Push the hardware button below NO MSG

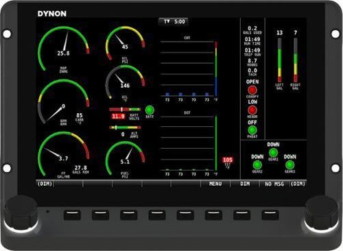(x=270, y=215)
